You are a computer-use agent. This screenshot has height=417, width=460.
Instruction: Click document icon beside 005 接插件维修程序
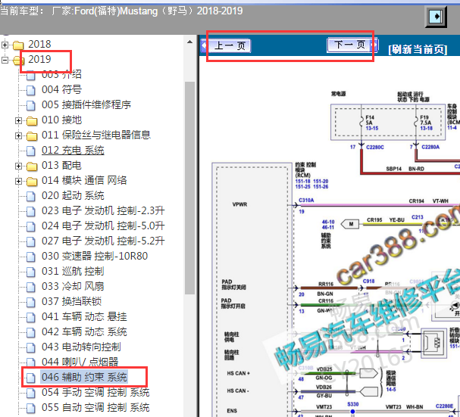[31, 105]
